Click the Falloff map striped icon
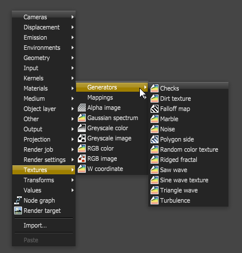 [155, 109]
